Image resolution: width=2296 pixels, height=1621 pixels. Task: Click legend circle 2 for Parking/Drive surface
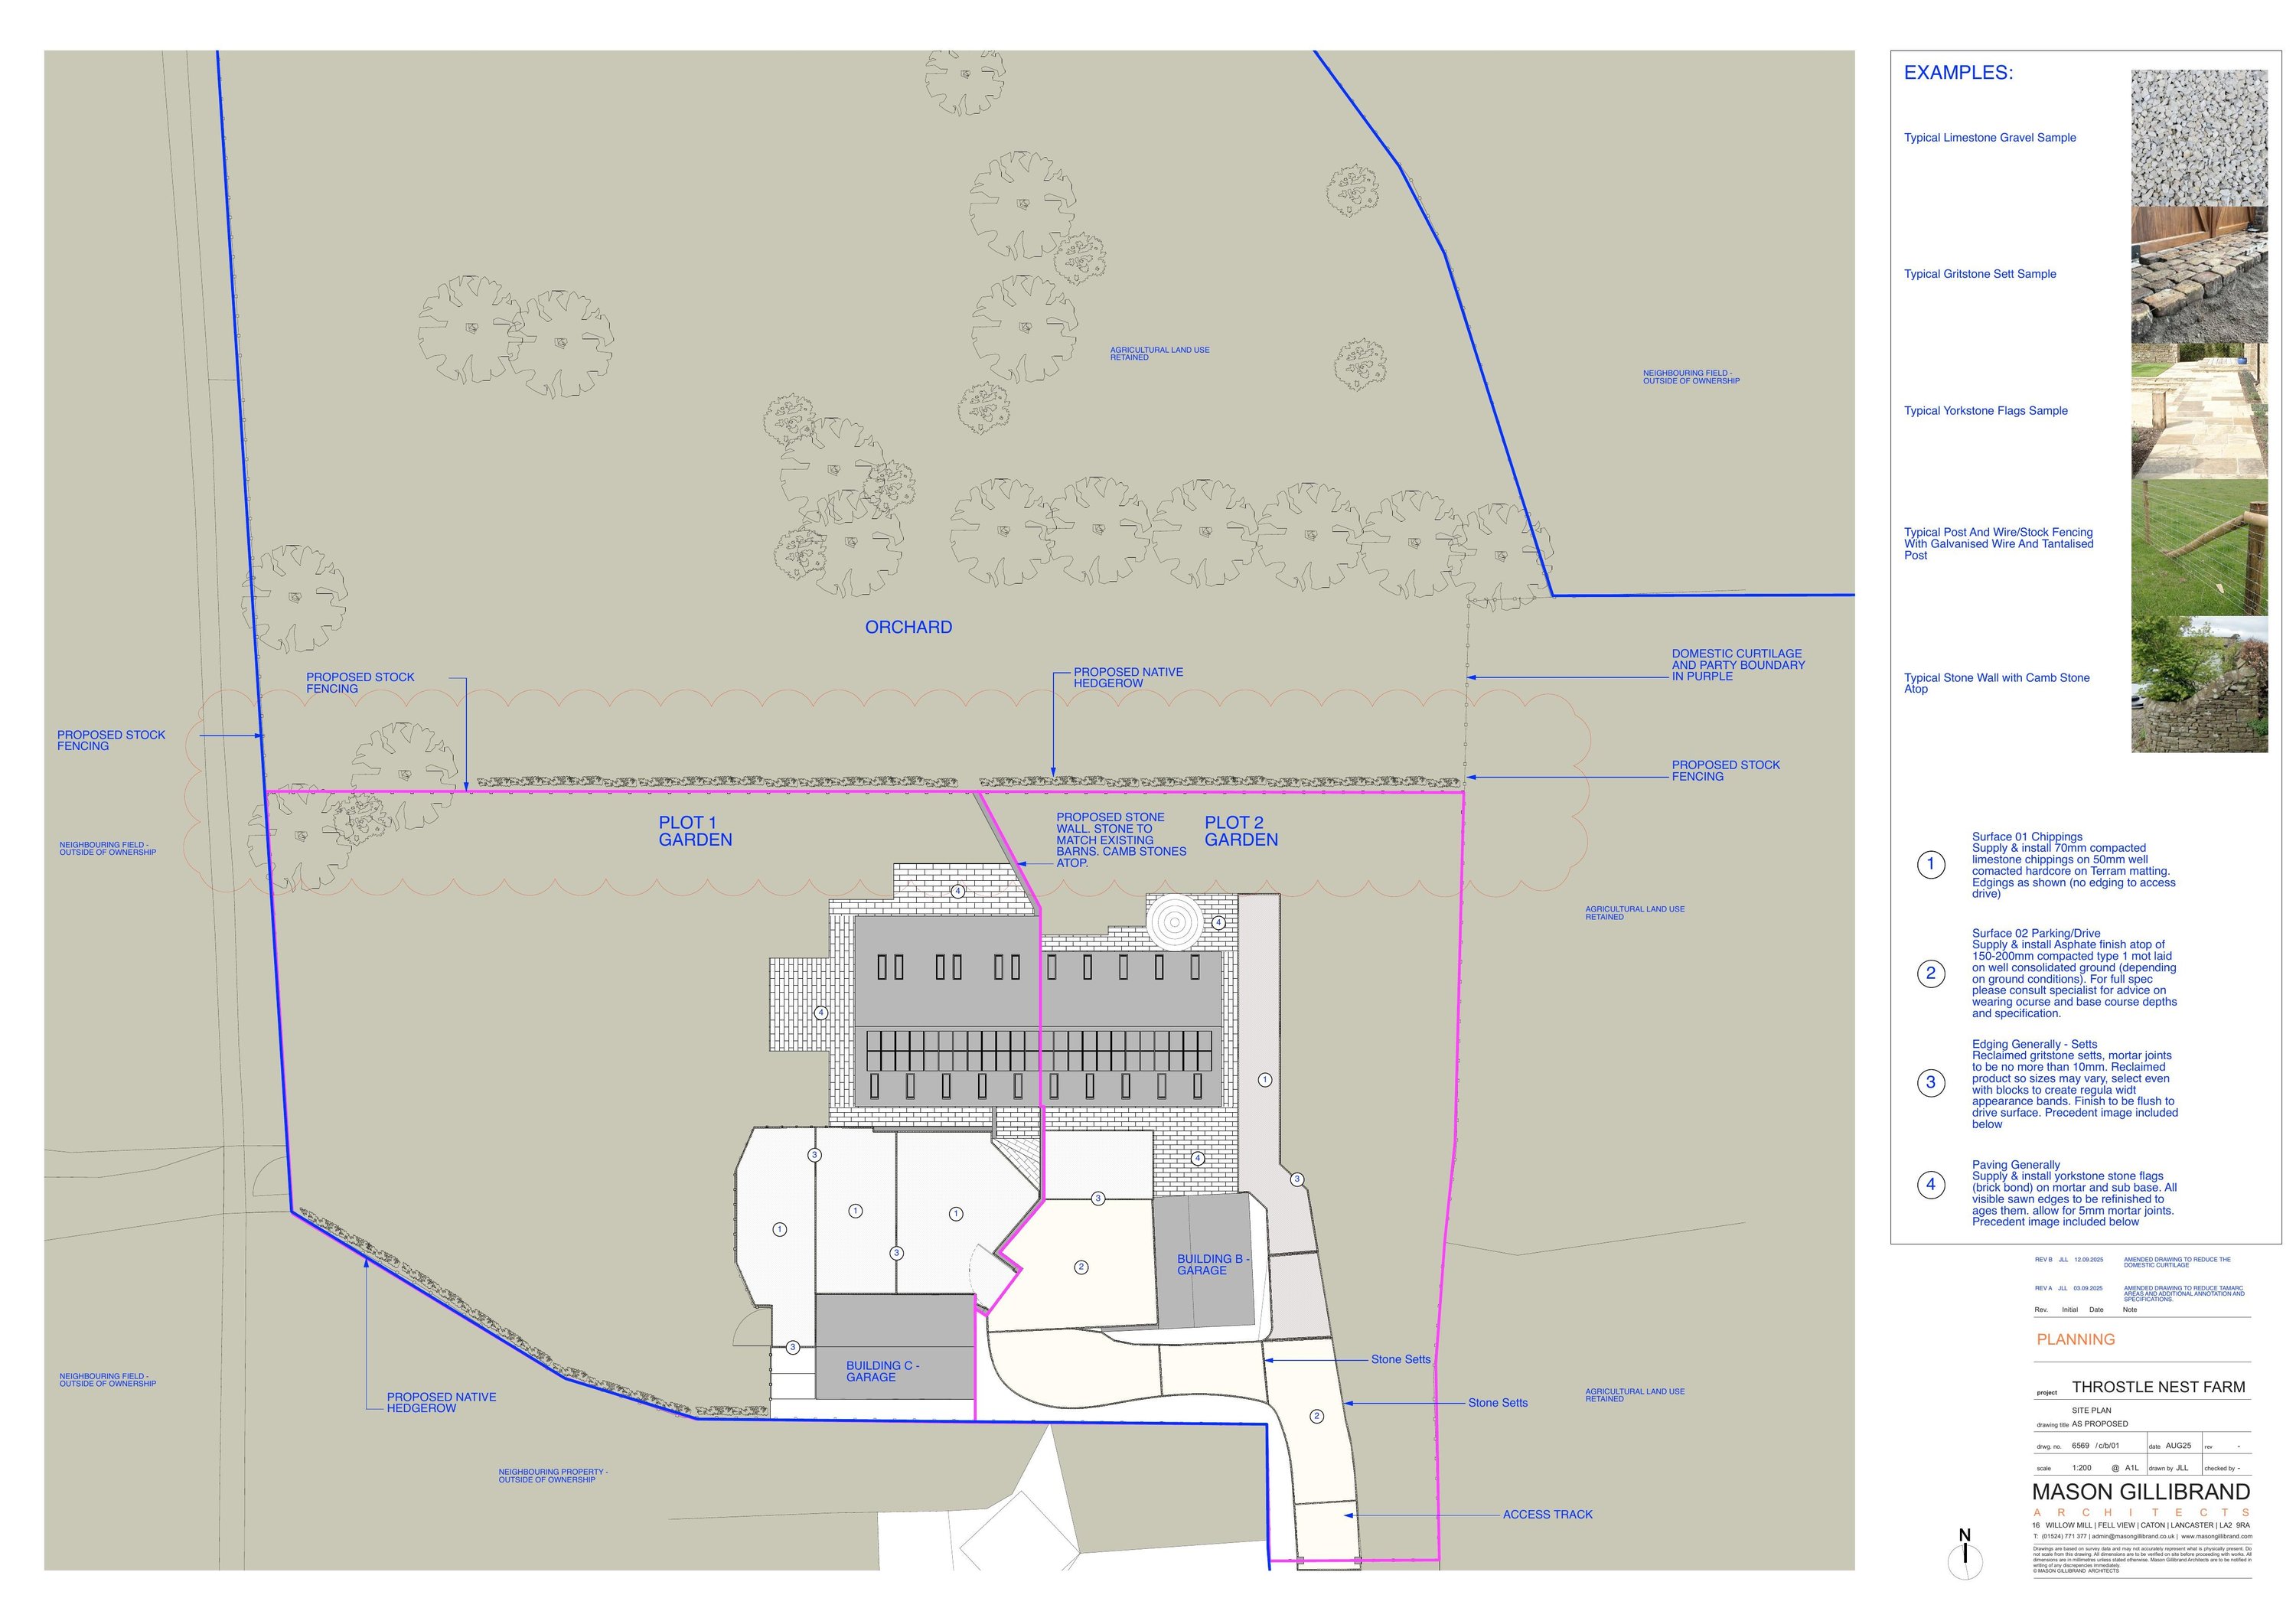(1930, 973)
